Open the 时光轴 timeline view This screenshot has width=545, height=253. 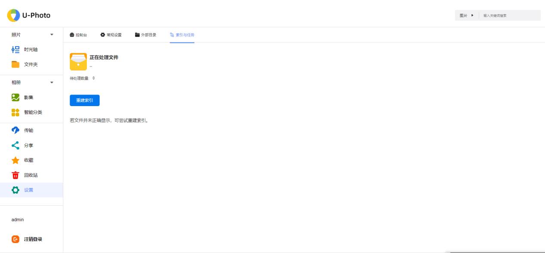point(30,49)
